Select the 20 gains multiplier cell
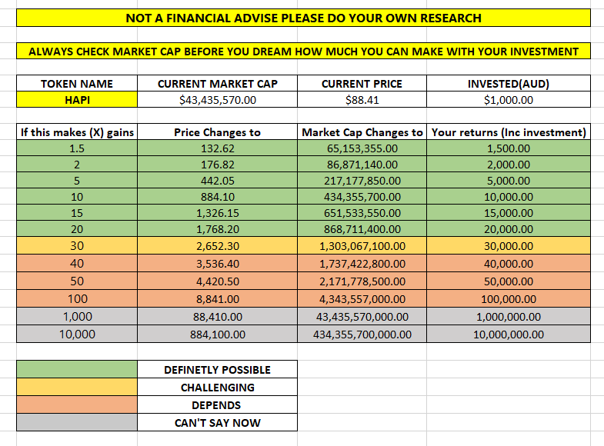Screen dimensions: 604x446 [x=77, y=229]
